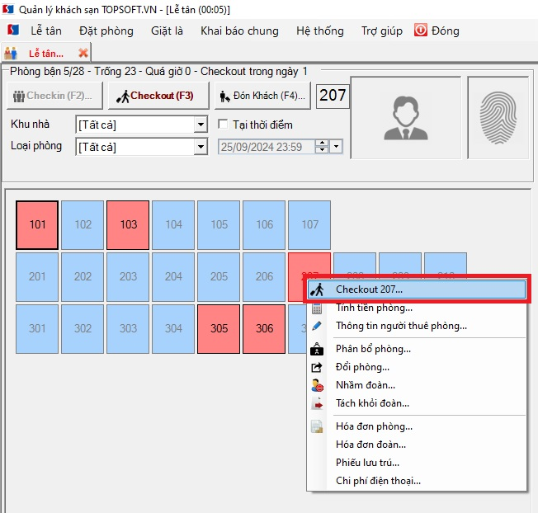Viewport: 538px width, 513px height.
Task: Choose Chi phí điện thoại from context menu
Action: pyautogui.click(x=416, y=481)
